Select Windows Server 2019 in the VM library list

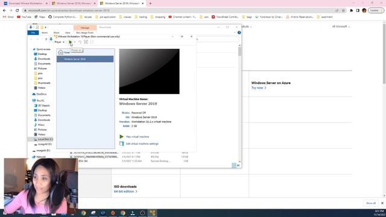pos(85,59)
